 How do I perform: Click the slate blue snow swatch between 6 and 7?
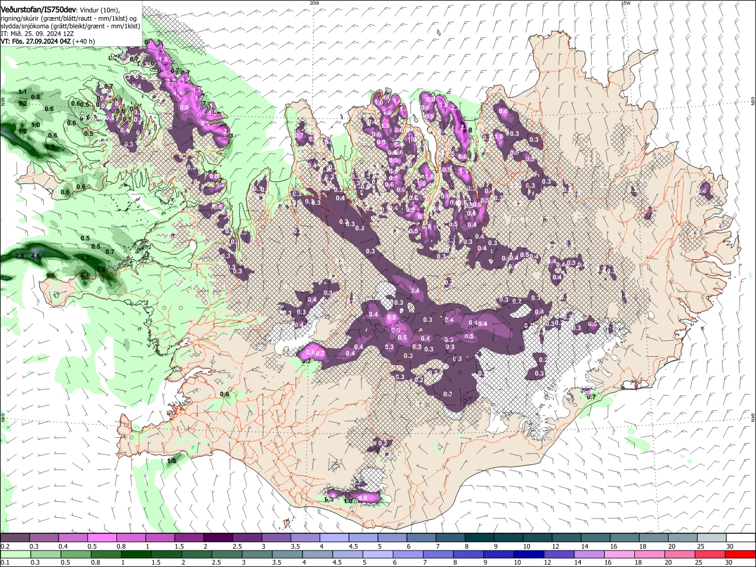(421, 538)
